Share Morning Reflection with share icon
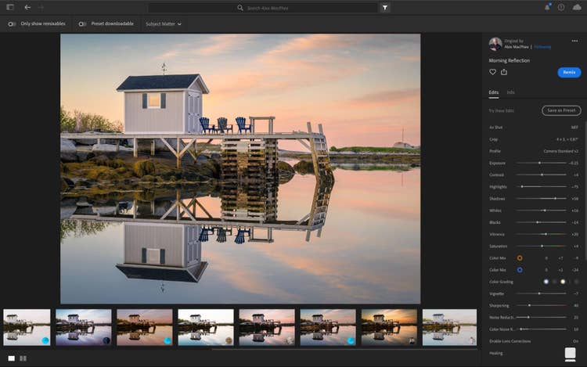Viewport: 587px width, 367px height. [504, 72]
